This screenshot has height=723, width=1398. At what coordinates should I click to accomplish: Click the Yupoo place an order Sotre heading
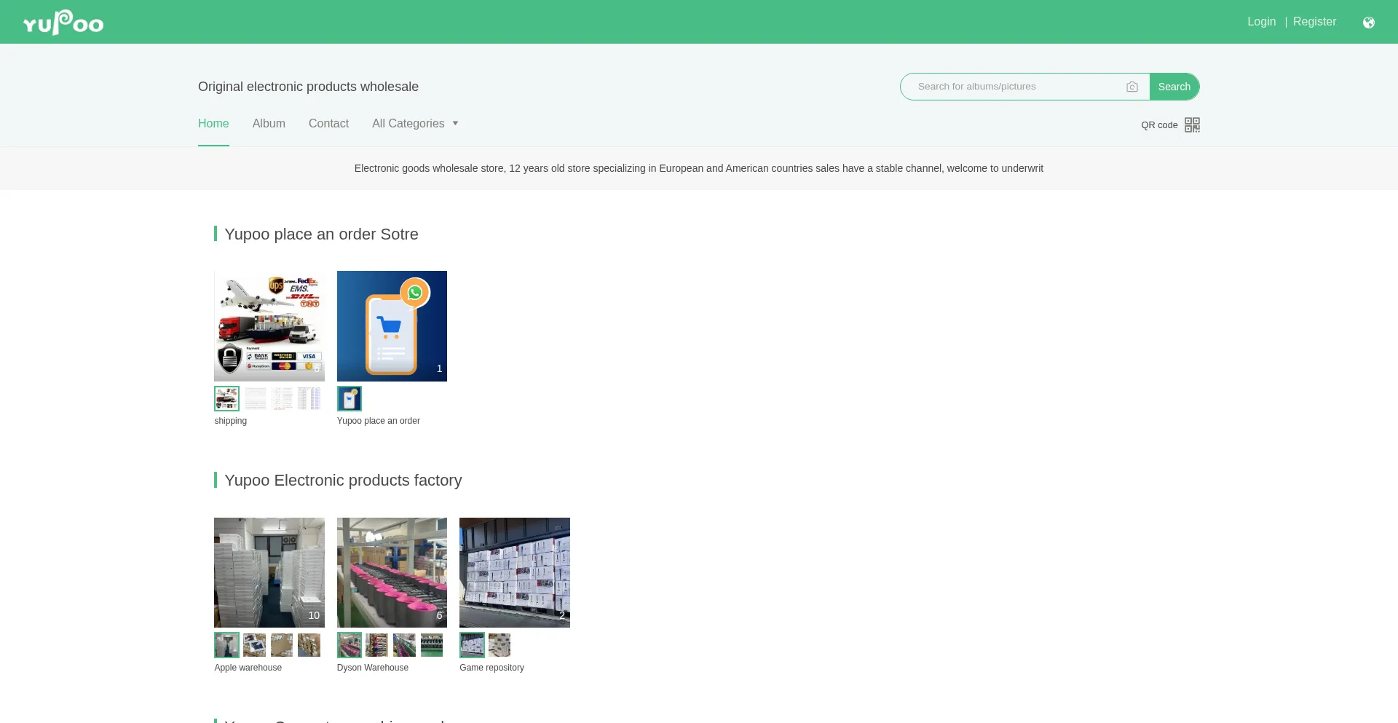(321, 234)
